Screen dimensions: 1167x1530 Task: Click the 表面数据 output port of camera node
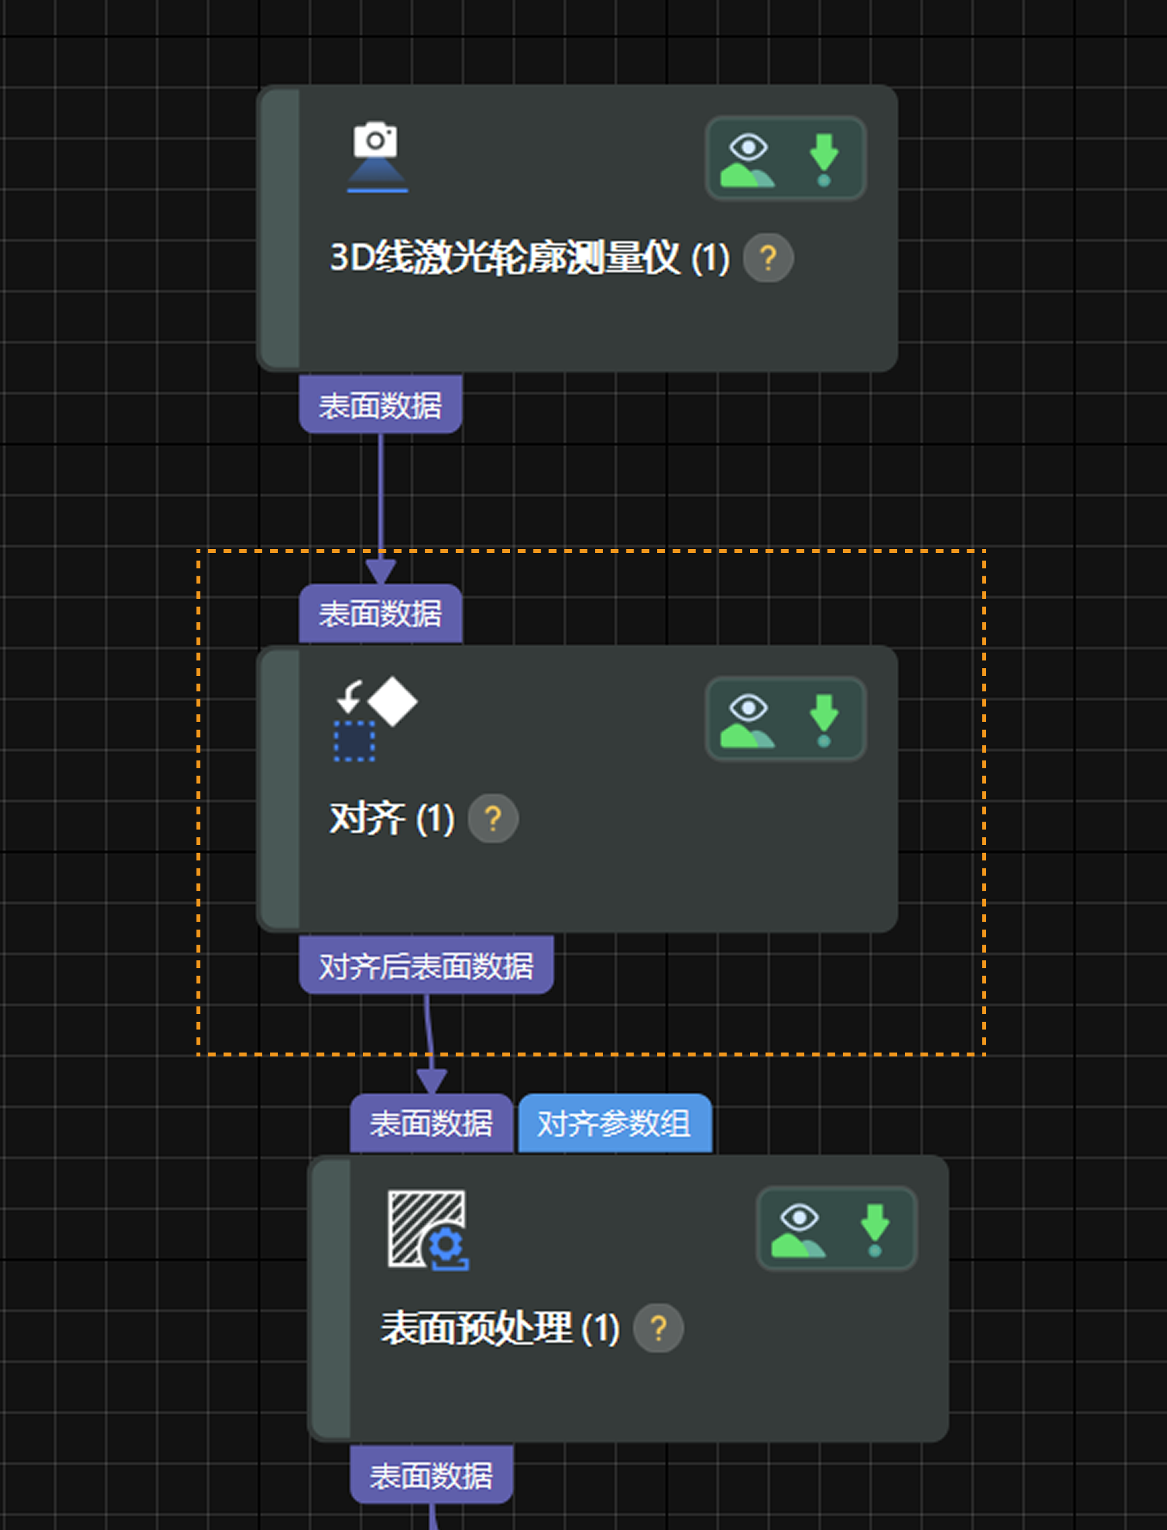click(x=381, y=403)
